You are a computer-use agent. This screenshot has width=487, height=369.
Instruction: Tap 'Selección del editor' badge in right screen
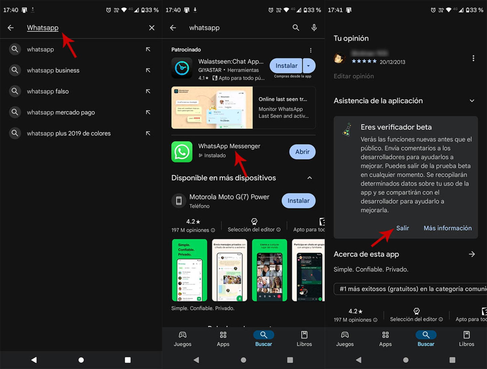416,315
